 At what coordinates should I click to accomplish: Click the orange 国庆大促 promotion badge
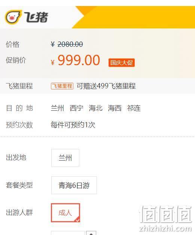pyautogui.click(x=122, y=62)
